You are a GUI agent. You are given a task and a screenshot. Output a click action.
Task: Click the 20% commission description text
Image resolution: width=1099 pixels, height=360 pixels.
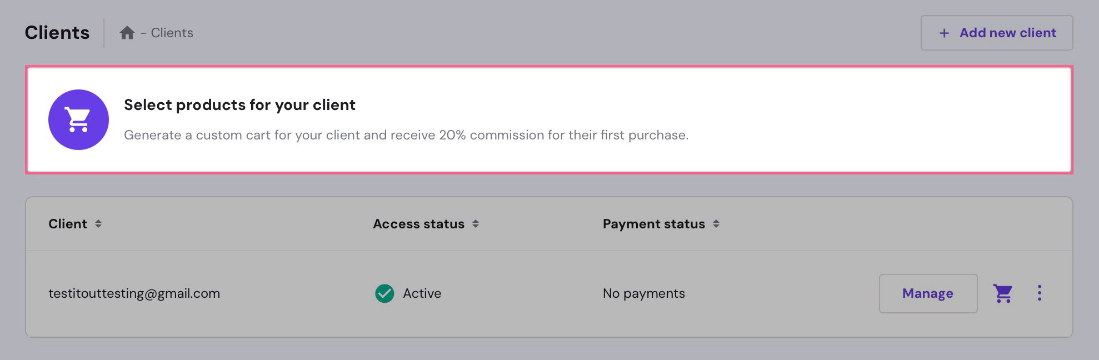pos(406,135)
